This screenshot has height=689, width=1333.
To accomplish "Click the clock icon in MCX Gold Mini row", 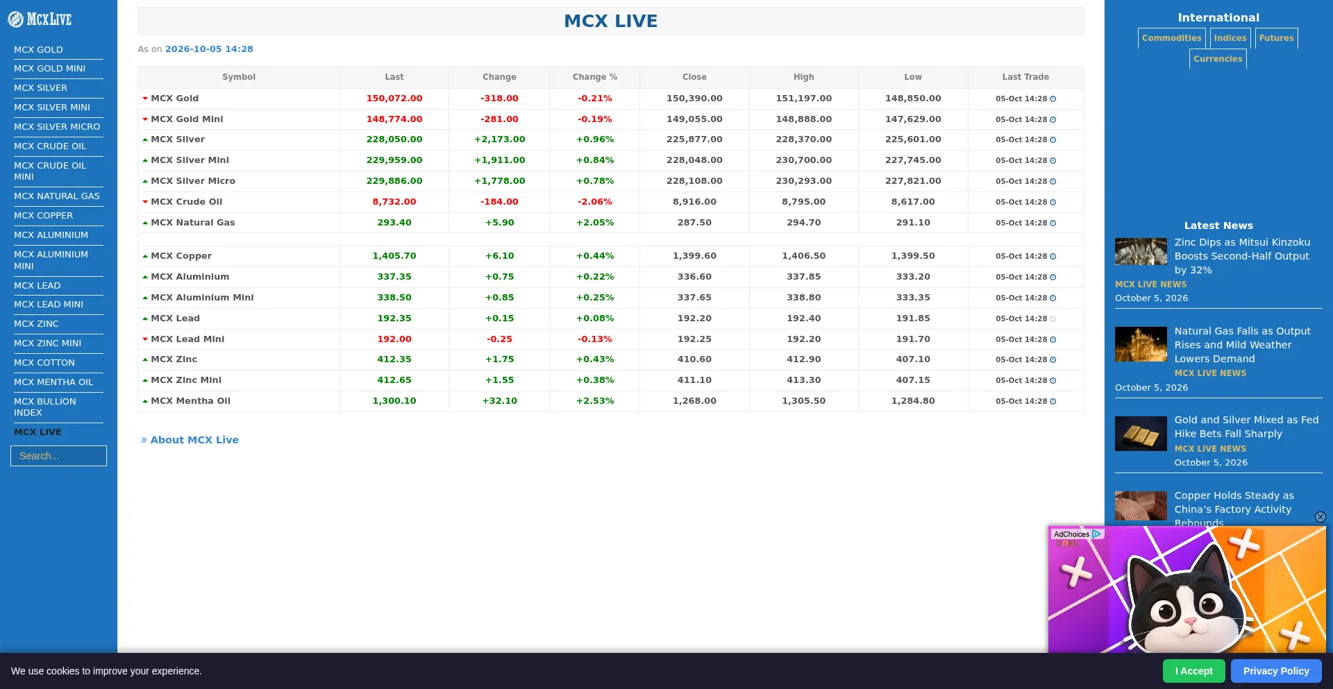I will point(1053,120).
